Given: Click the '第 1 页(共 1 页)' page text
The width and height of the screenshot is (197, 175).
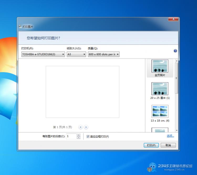Looking at the screenshot, I should (x=63, y=127).
